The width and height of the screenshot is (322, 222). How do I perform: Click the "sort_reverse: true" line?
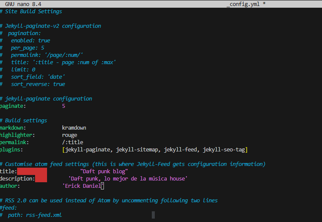(38, 84)
